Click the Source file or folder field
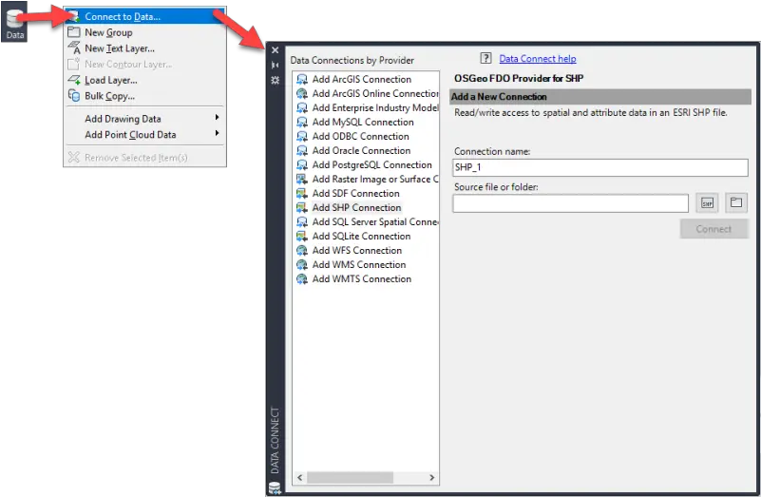Viewport: 761px width, 497px height. [570, 203]
